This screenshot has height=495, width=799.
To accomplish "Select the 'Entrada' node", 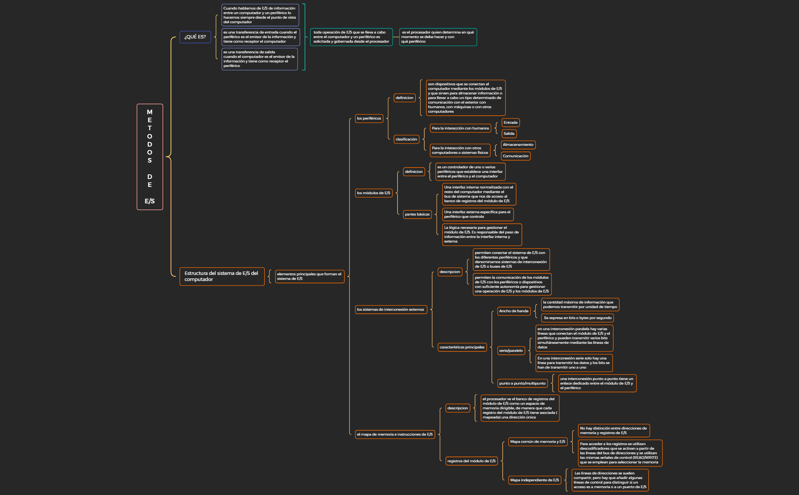I will [x=510, y=123].
